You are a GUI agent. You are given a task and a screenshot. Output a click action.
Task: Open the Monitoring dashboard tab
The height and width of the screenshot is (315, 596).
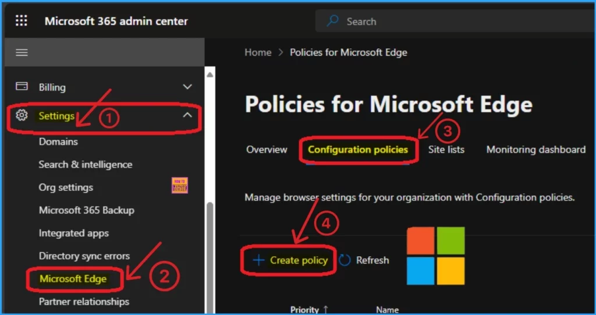(536, 150)
